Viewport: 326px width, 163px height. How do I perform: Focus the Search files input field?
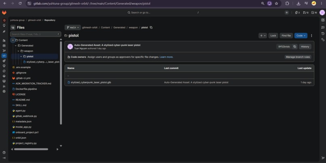pyautogui.click(x=36, y=34)
